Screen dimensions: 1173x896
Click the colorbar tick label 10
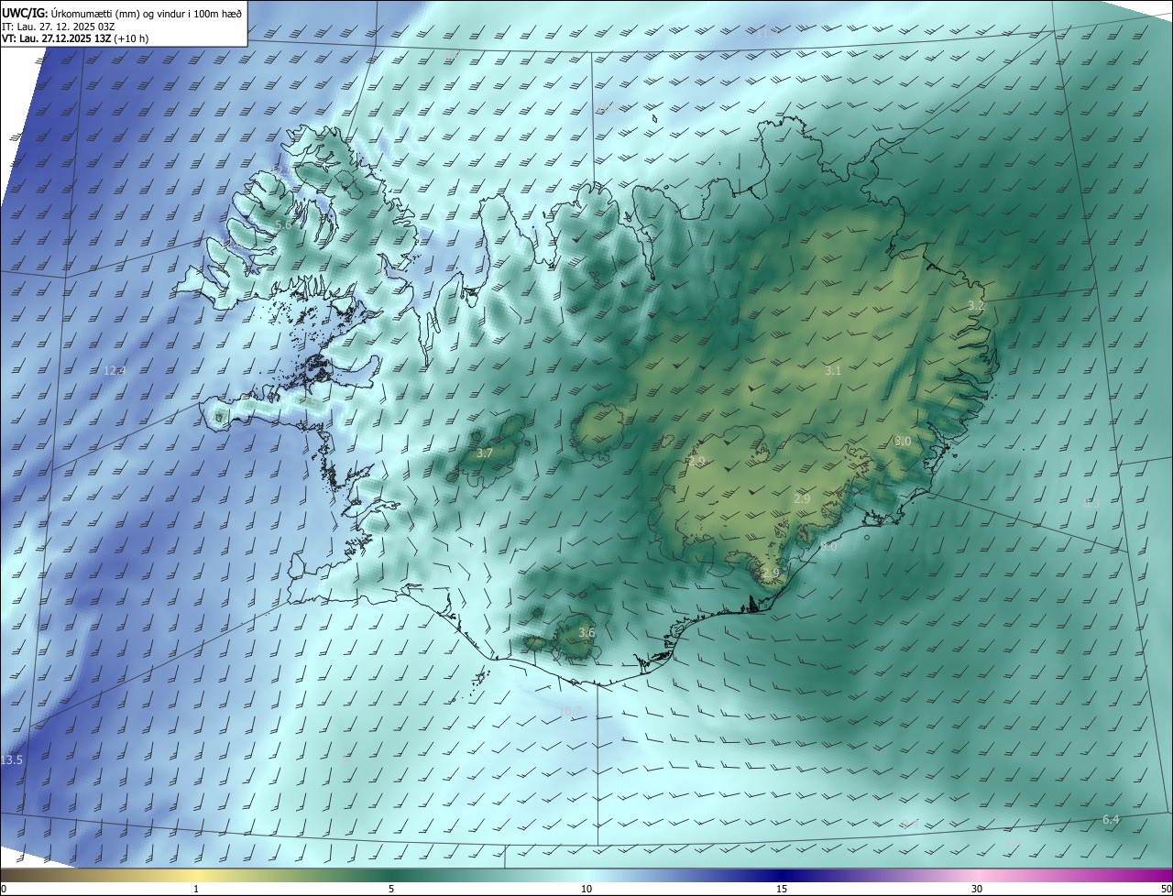click(x=586, y=889)
